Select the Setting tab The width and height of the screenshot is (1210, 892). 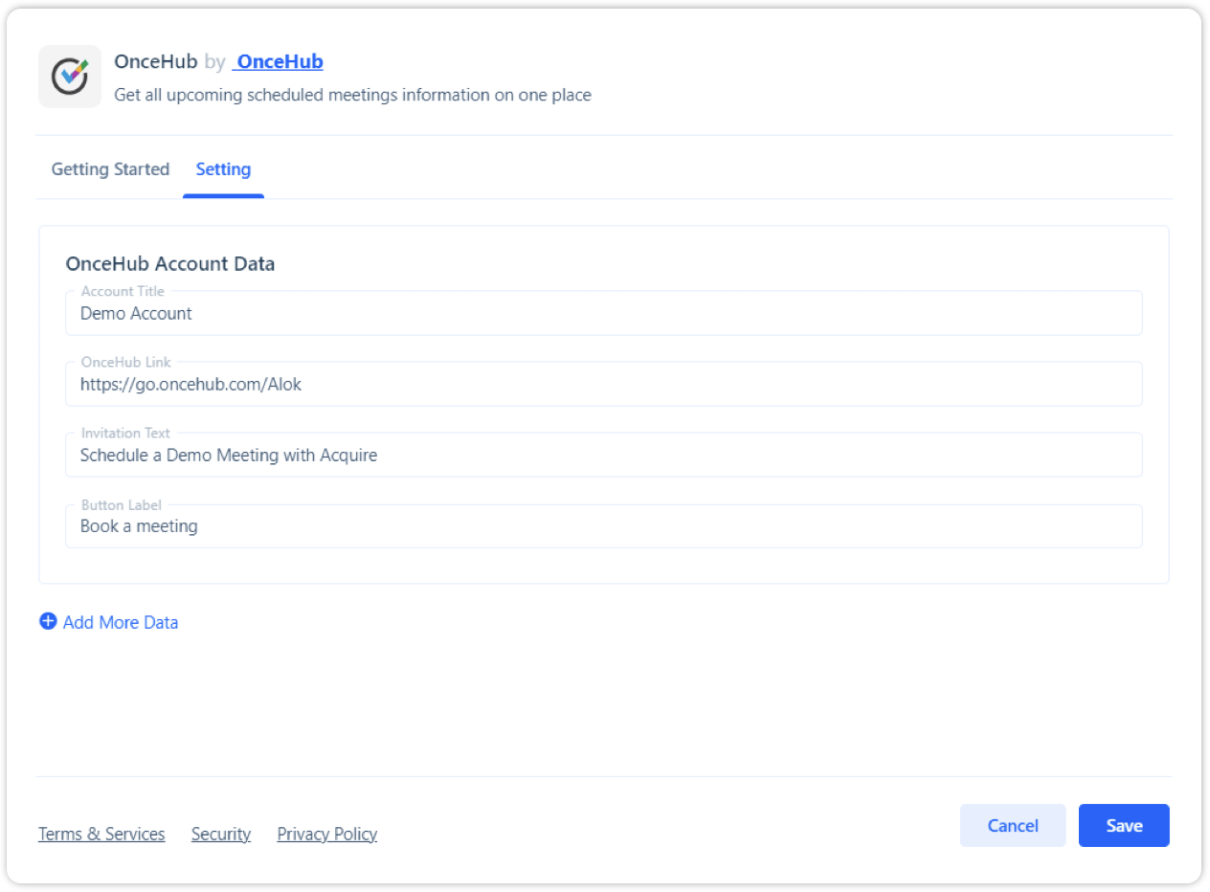223,169
